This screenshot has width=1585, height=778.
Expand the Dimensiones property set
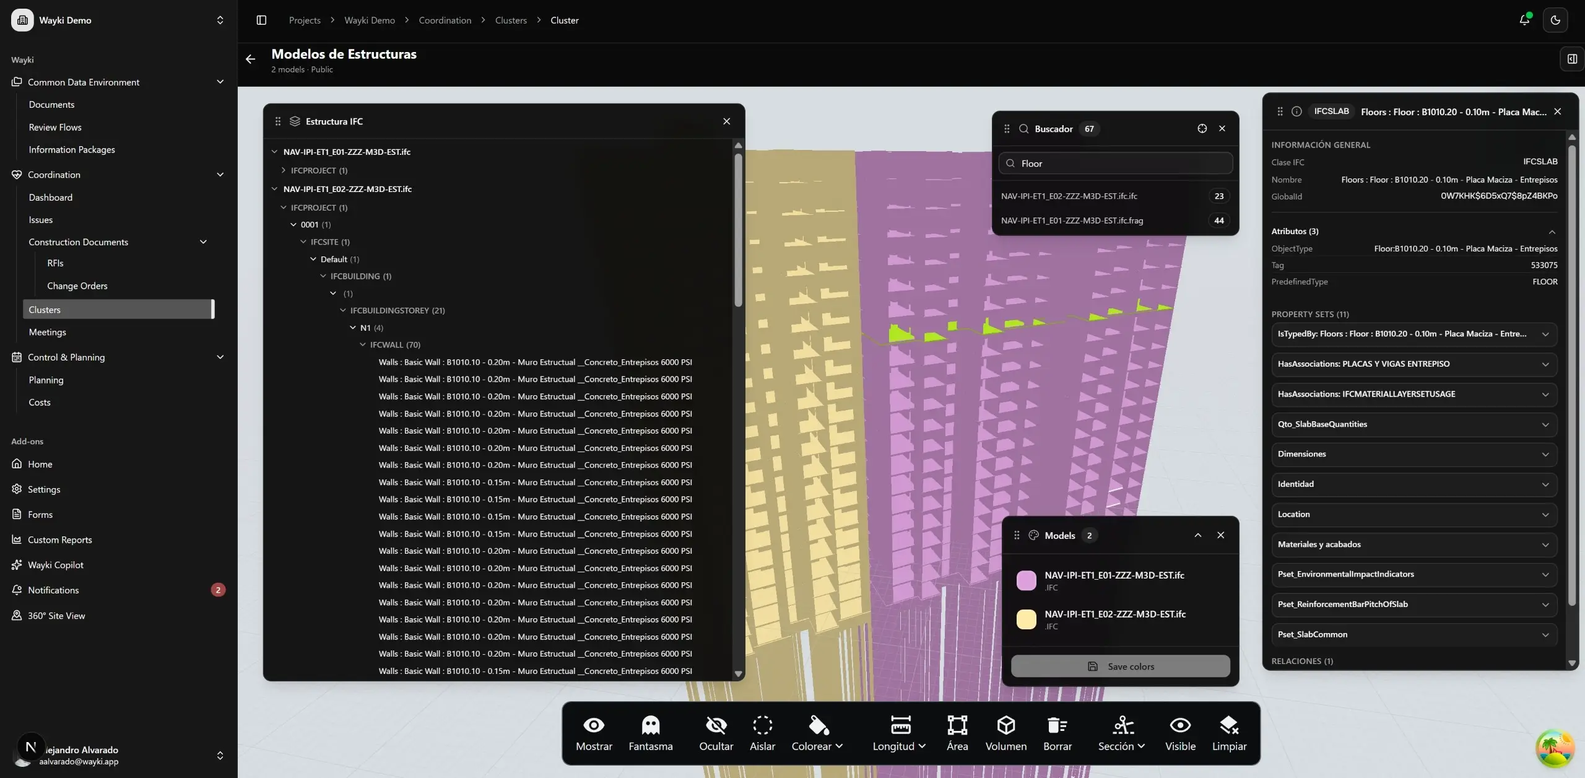(x=1414, y=454)
